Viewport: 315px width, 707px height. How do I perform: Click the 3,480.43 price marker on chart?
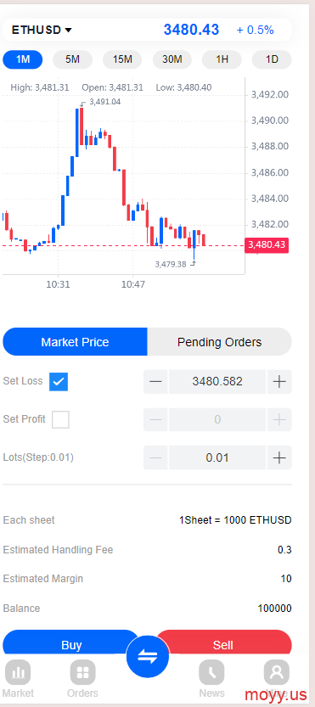[267, 245]
